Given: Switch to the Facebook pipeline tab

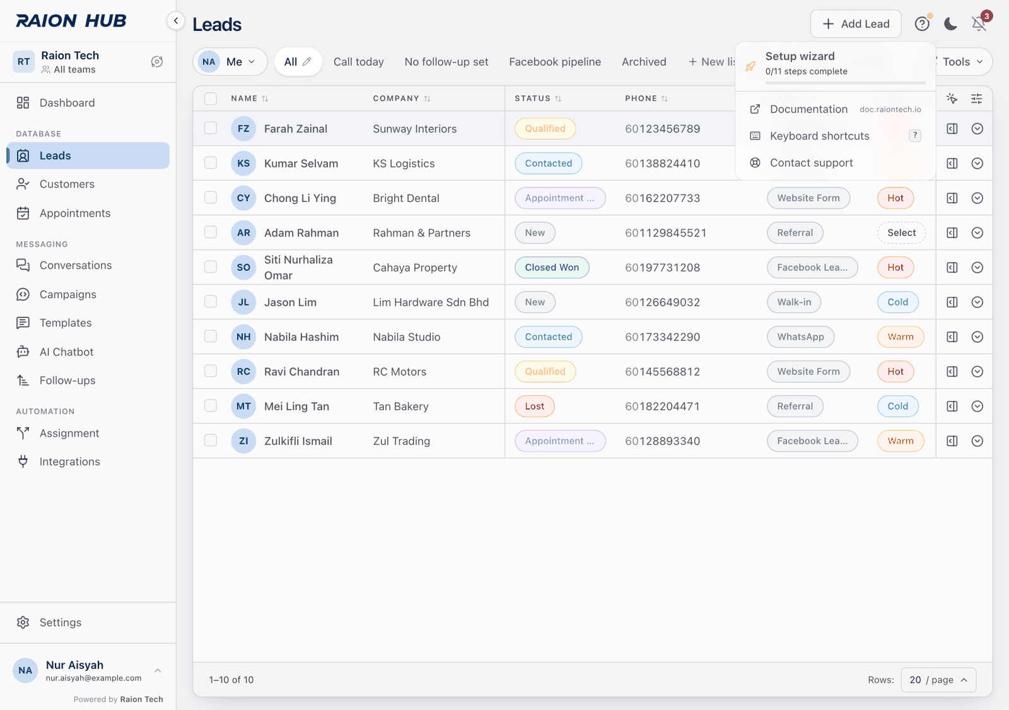Looking at the screenshot, I should 555,62.
